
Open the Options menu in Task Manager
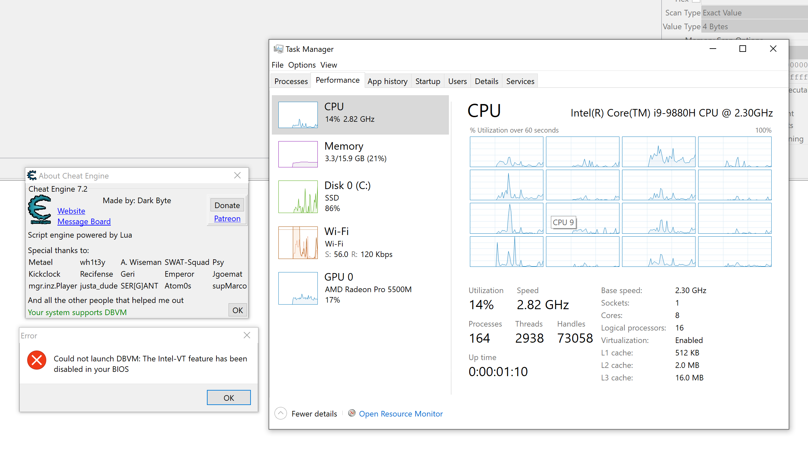[x=302, y=65]
